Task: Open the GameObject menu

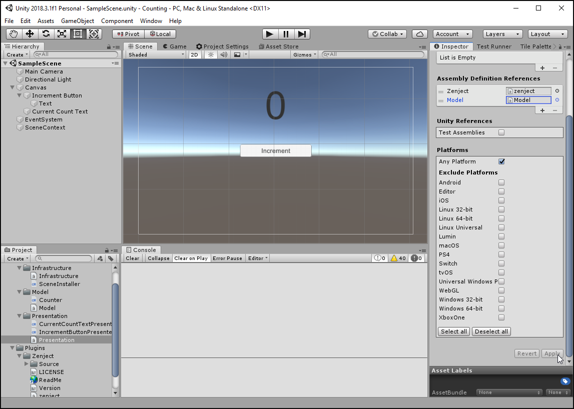Action: tap(79, 21)
